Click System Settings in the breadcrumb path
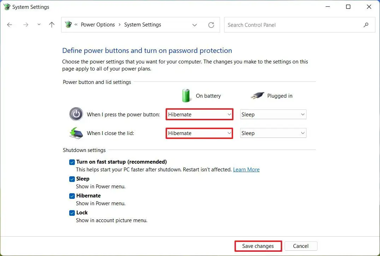Image resolution: width=380 pixels, height=256 pixels. pos(143,25)
